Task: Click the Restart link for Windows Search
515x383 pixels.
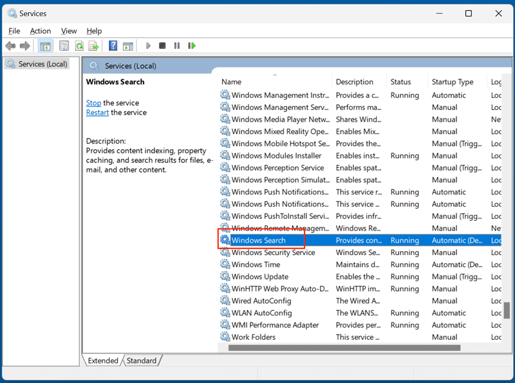Action: coord(97,112)
